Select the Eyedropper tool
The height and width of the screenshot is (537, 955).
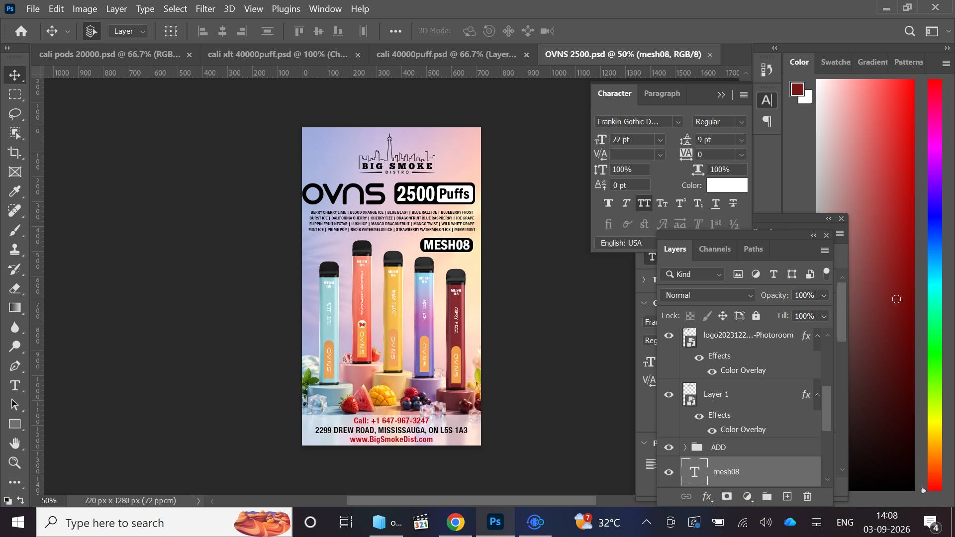click(x=15, y=191)
